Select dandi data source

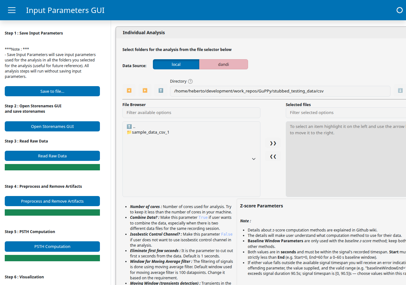click(224, 64)
